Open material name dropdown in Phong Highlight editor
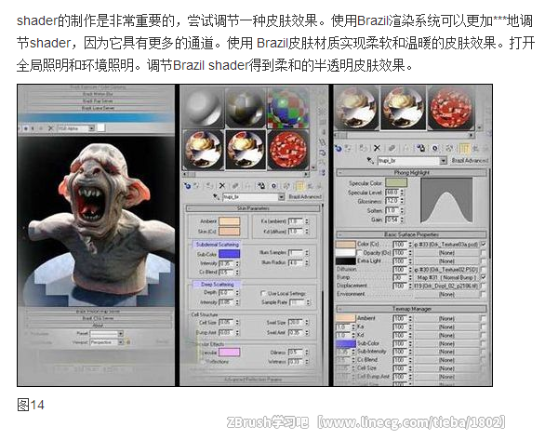This screenshot has width=545, height=440. (x=443, y=161)
